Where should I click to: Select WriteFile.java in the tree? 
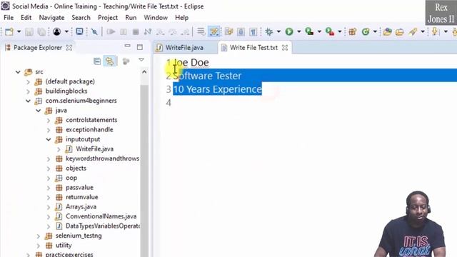tap(94, 149)
